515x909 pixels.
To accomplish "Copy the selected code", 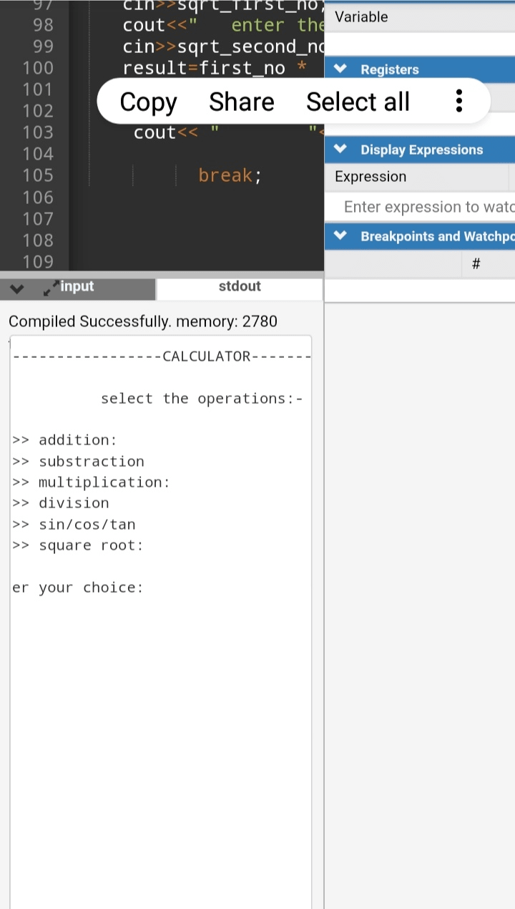I will pos(147,102).
